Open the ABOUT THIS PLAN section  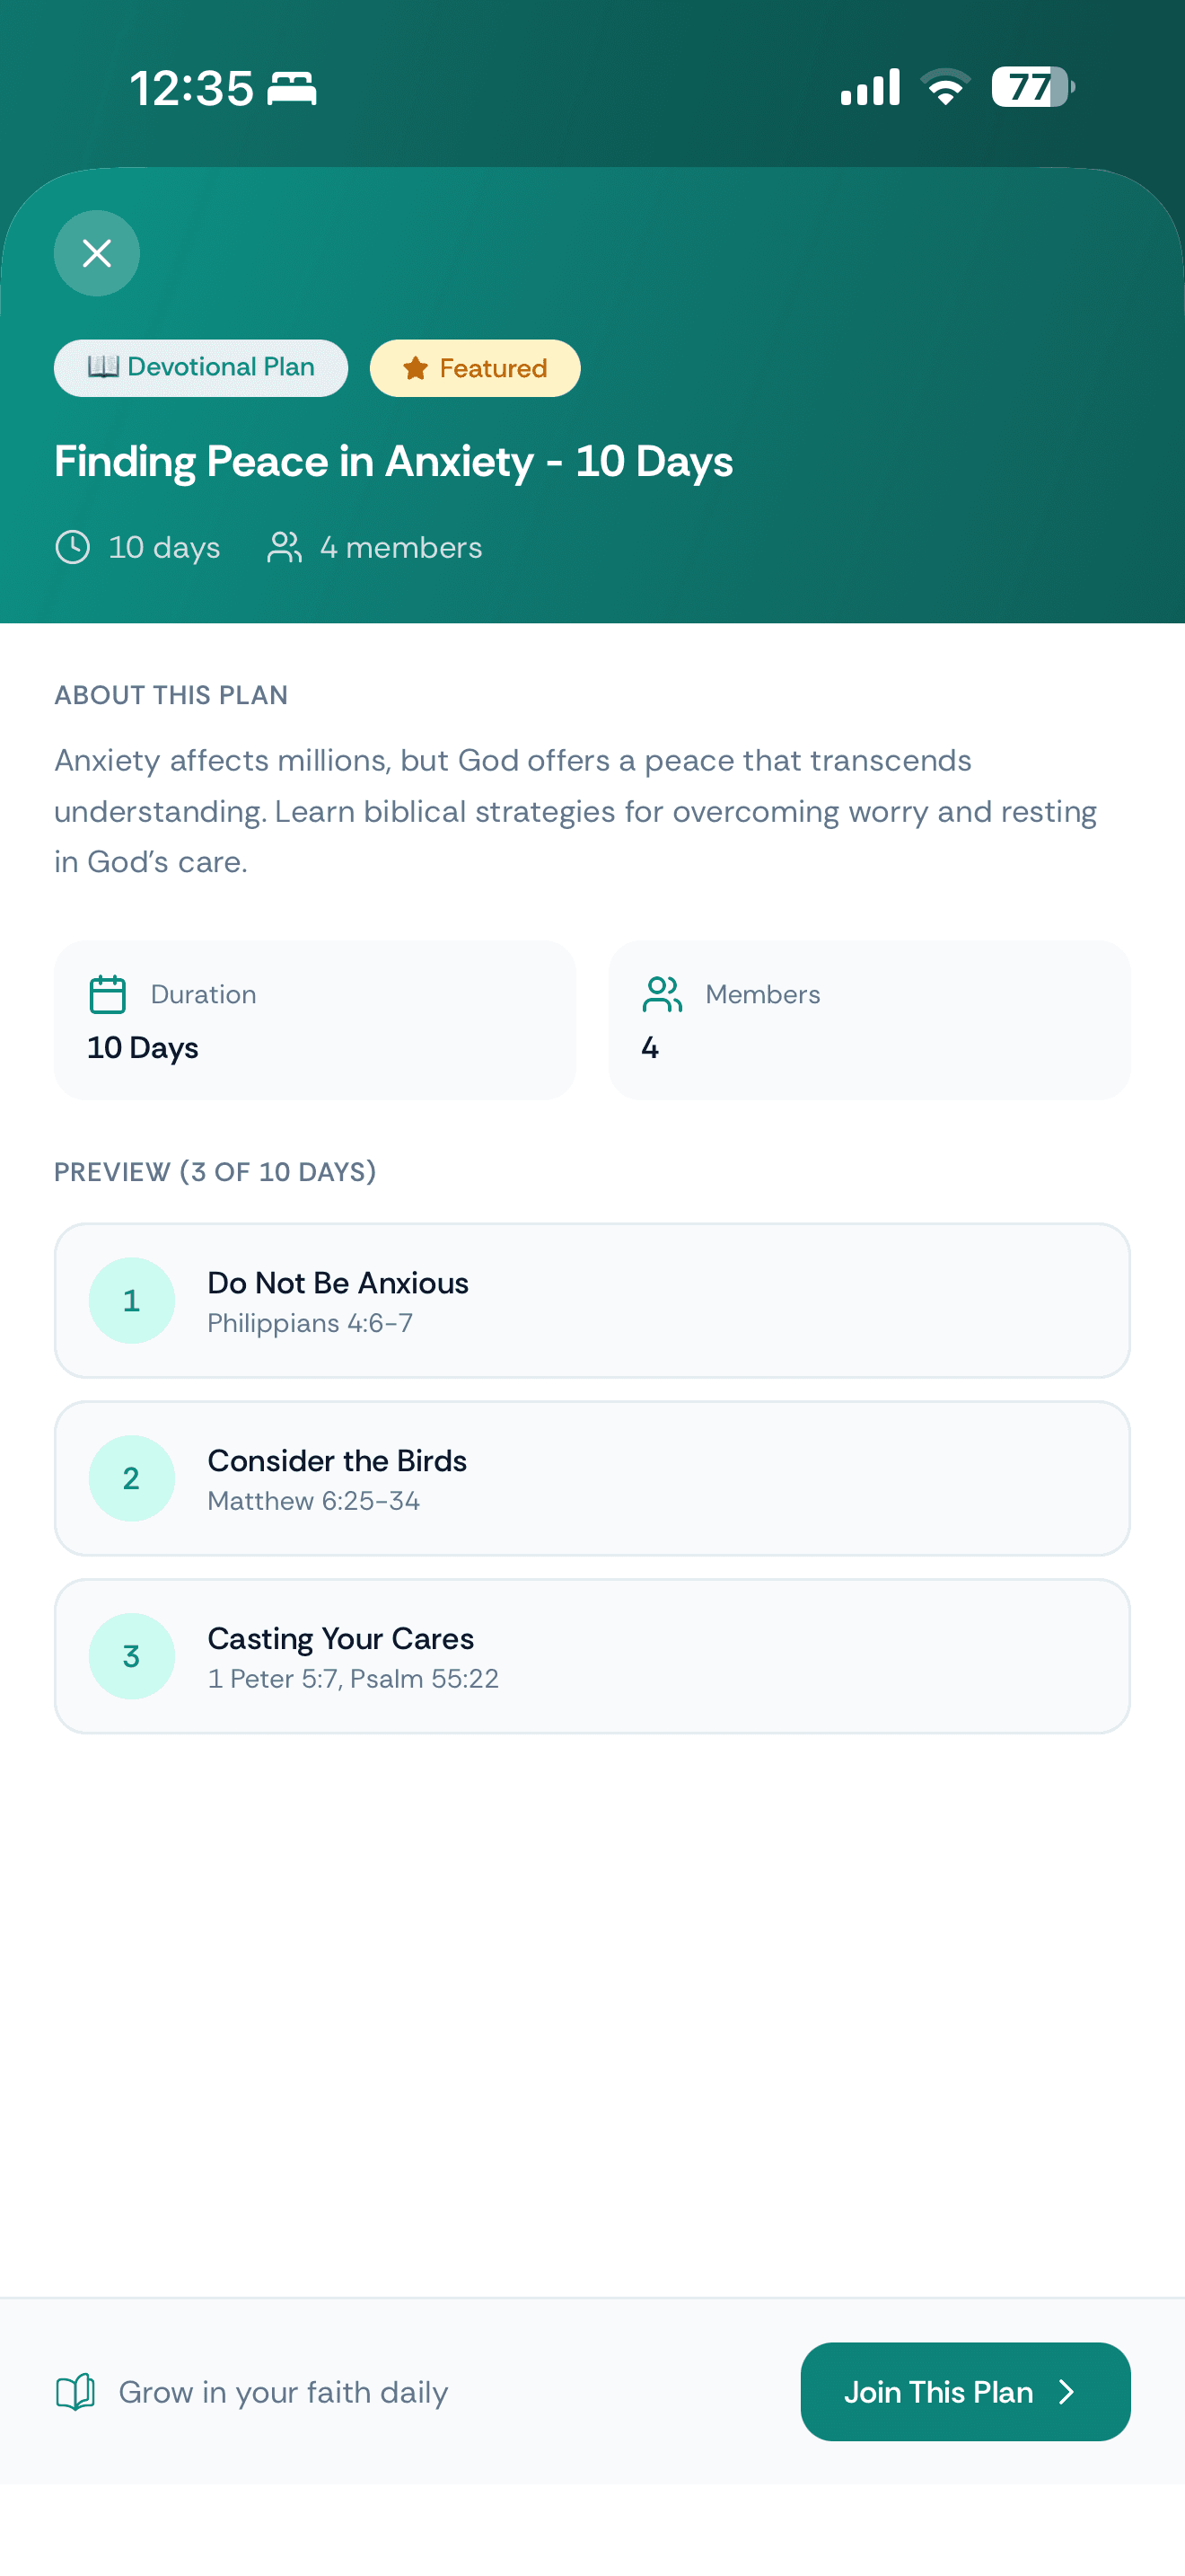point(171,695)
